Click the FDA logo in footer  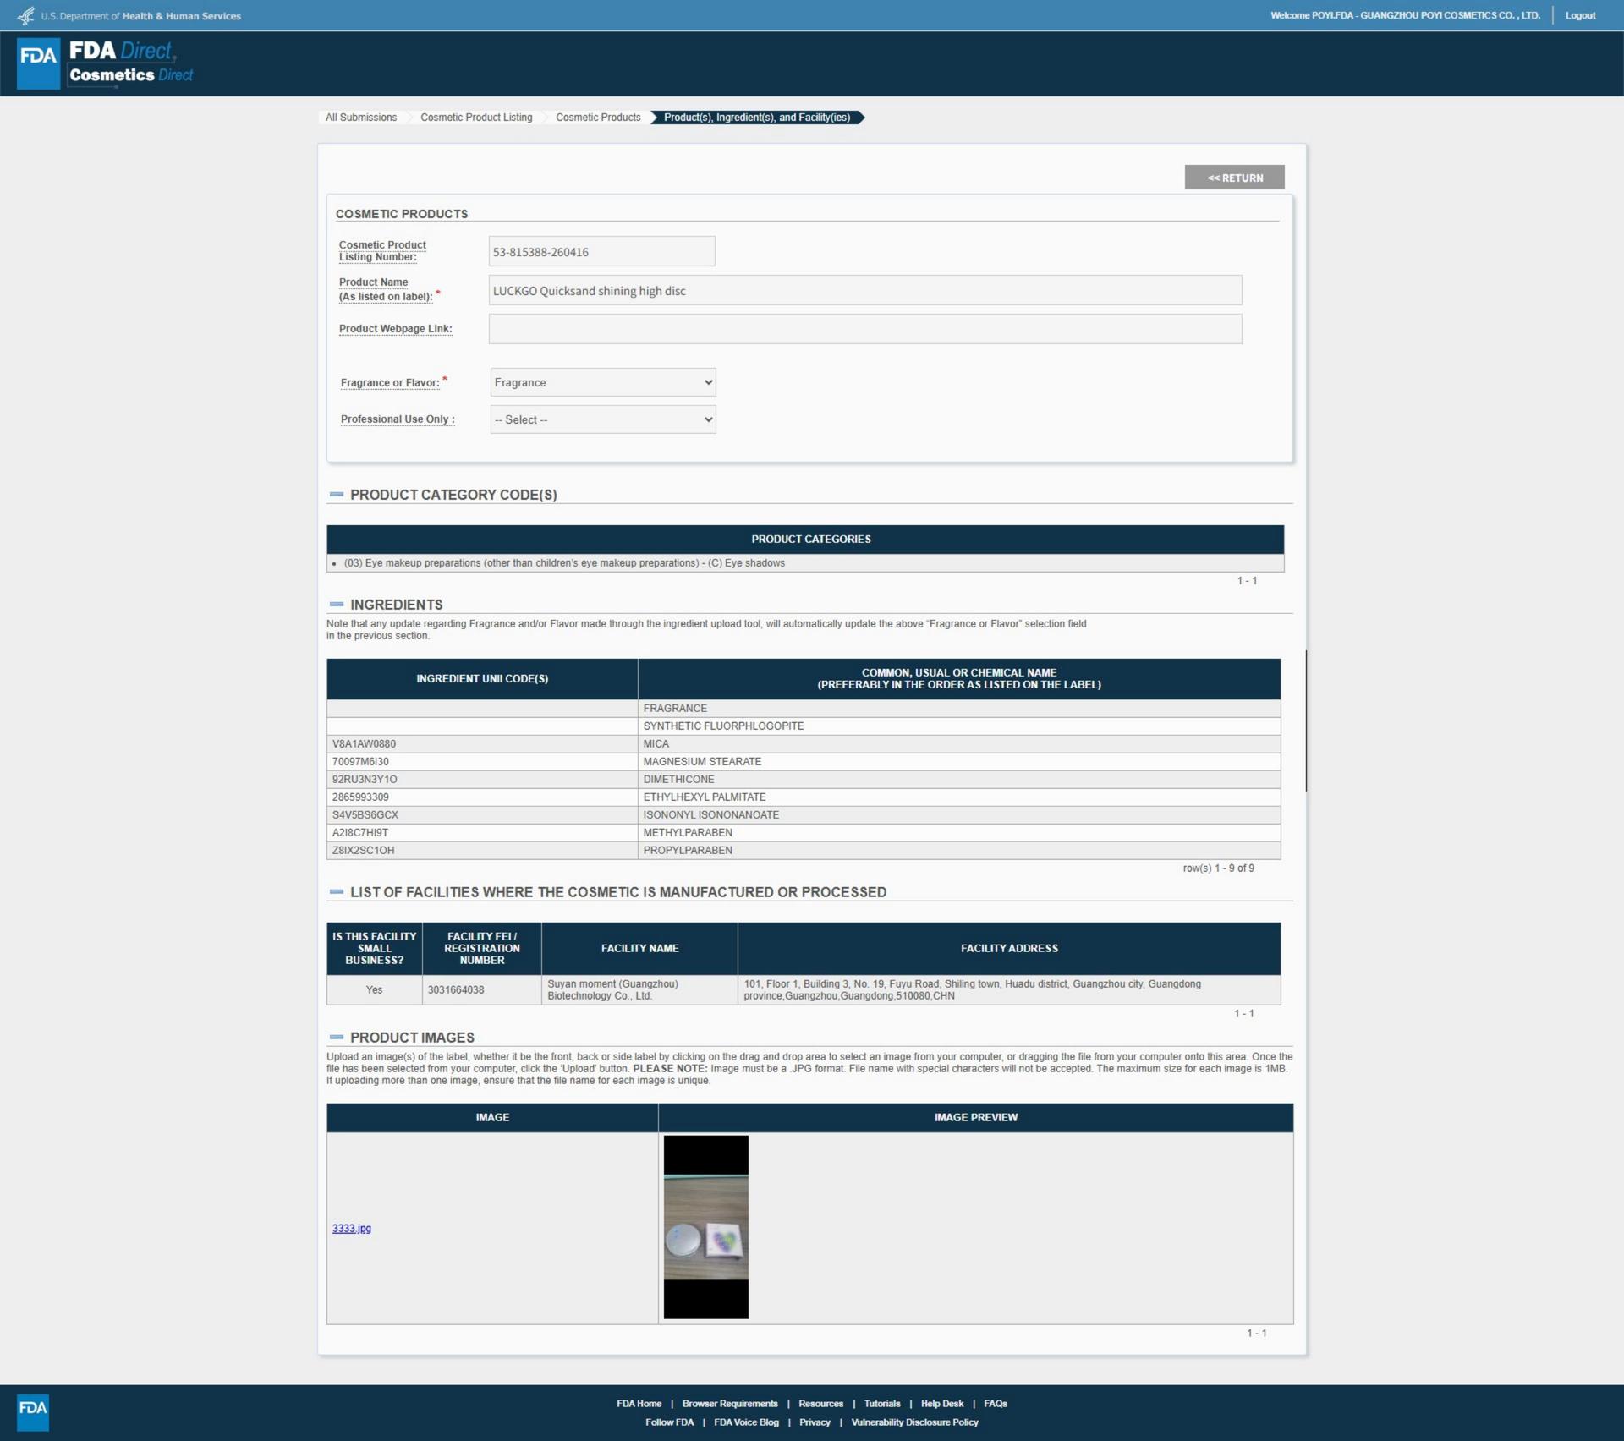[x=33, y=1411]
